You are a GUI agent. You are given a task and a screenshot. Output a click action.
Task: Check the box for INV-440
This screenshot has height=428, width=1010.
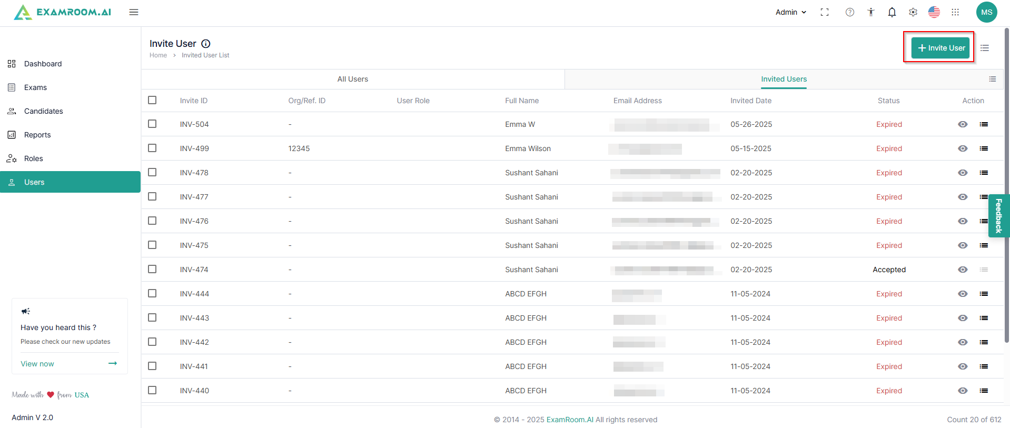152,390
